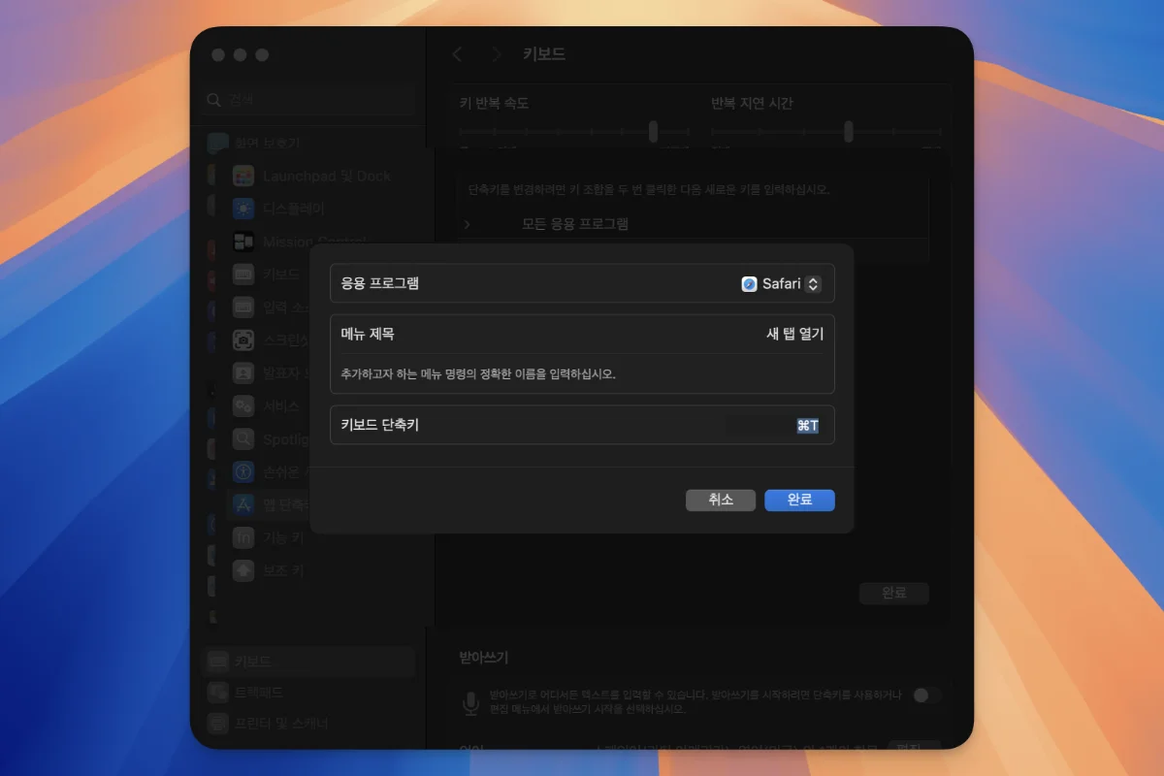Viewport: 1164px width, 776px height.
Task: Toggle the 받아쓰기 dictation switch
Action: [926, 695]
